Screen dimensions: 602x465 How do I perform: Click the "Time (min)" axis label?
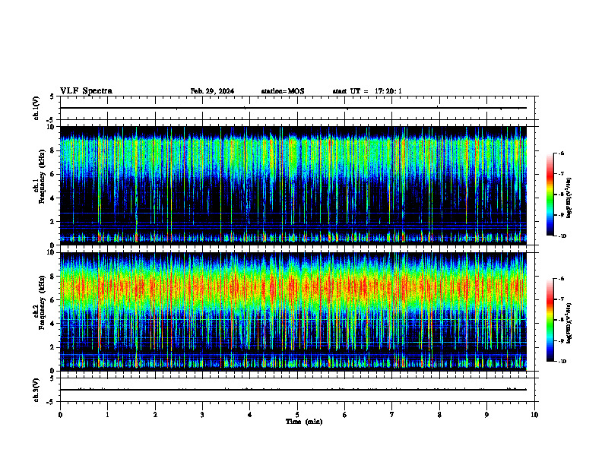click(304, 422)
